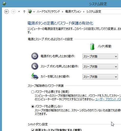
Task: Click the green battery icon
Action: point(92,47)
